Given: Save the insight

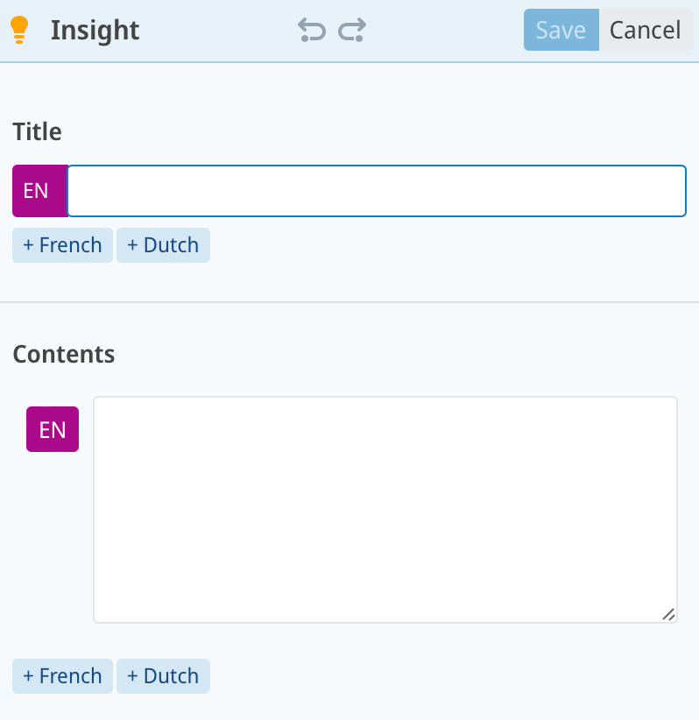Looking at the screenshot, I should (x=561, y=31).
